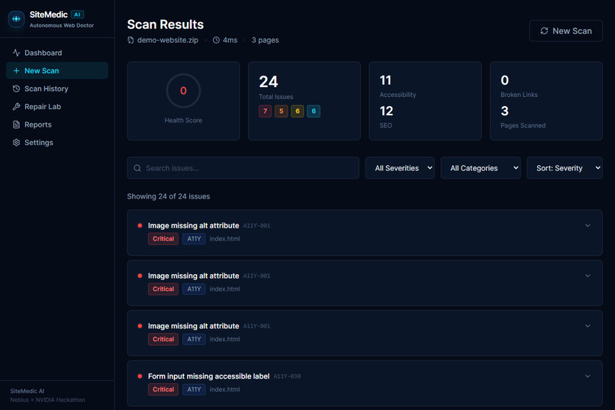Click the Showing 24 of 24 issues text
615x410 pixels.
169,196
